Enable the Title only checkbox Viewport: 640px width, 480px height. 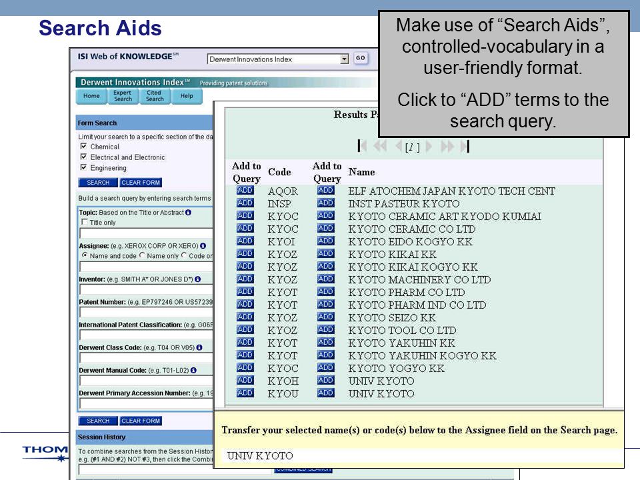point(85,222)
